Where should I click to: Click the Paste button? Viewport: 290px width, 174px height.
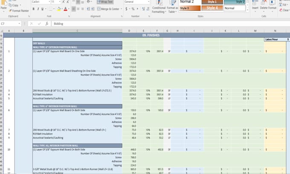pyautogui.click(x=3, y=6)
